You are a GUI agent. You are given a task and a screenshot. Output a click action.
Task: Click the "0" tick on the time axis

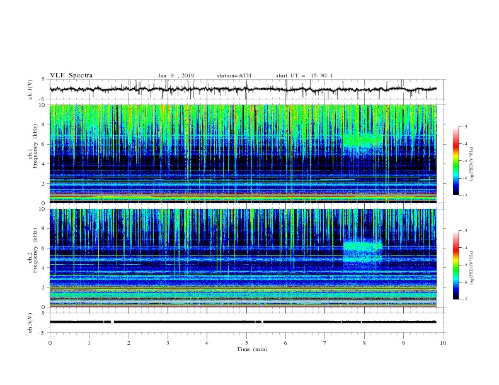point(50,343)
